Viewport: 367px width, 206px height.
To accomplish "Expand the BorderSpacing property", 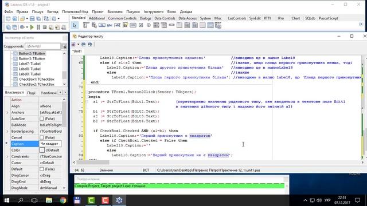I will point(7,131).
